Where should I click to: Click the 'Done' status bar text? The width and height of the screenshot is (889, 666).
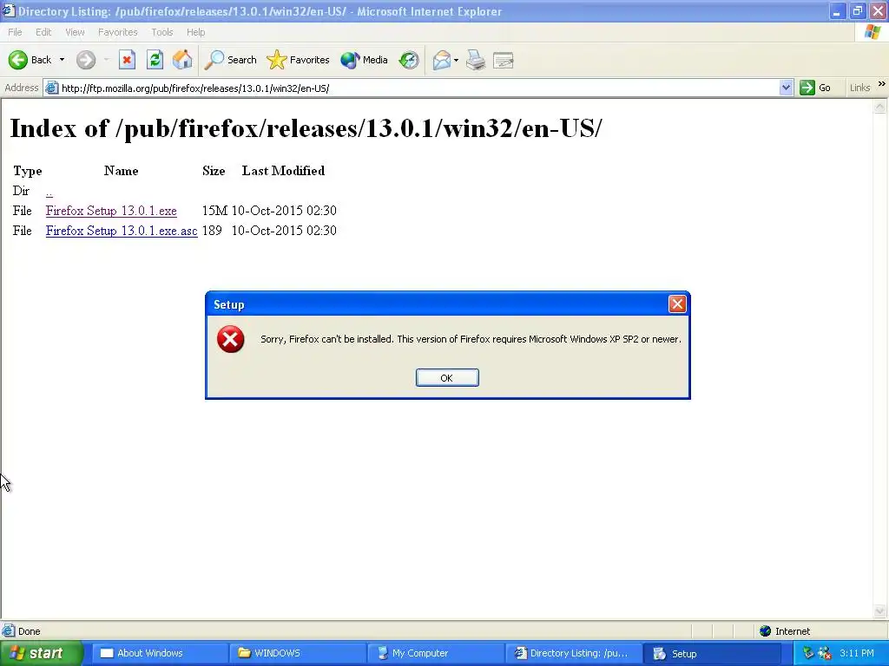click(x=29, y=631)
